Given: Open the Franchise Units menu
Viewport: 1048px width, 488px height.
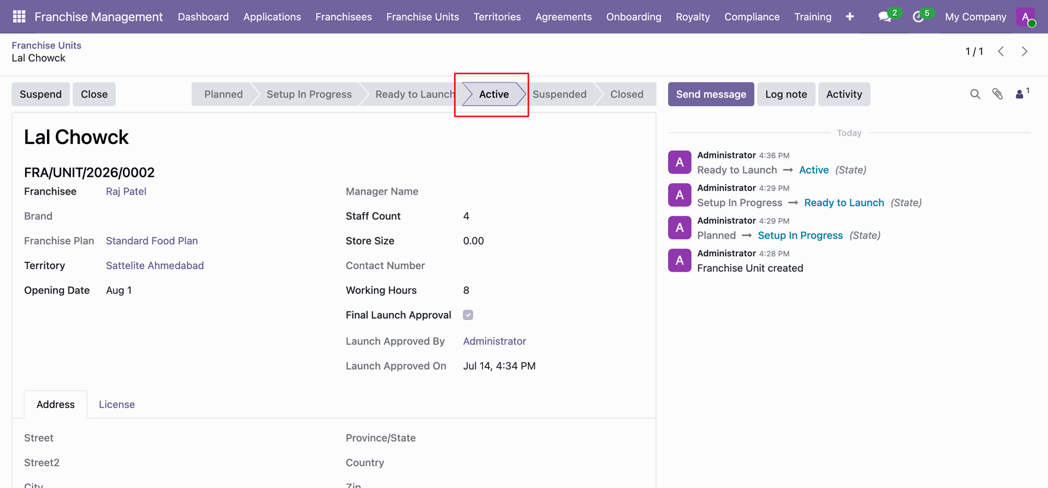Looking at the screenshot, I should 422,17.
